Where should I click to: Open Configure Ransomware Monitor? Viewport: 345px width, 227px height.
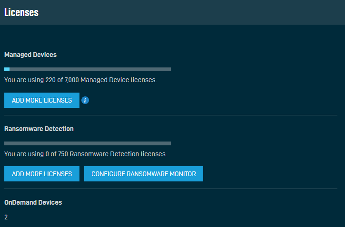tap(143, 174)
